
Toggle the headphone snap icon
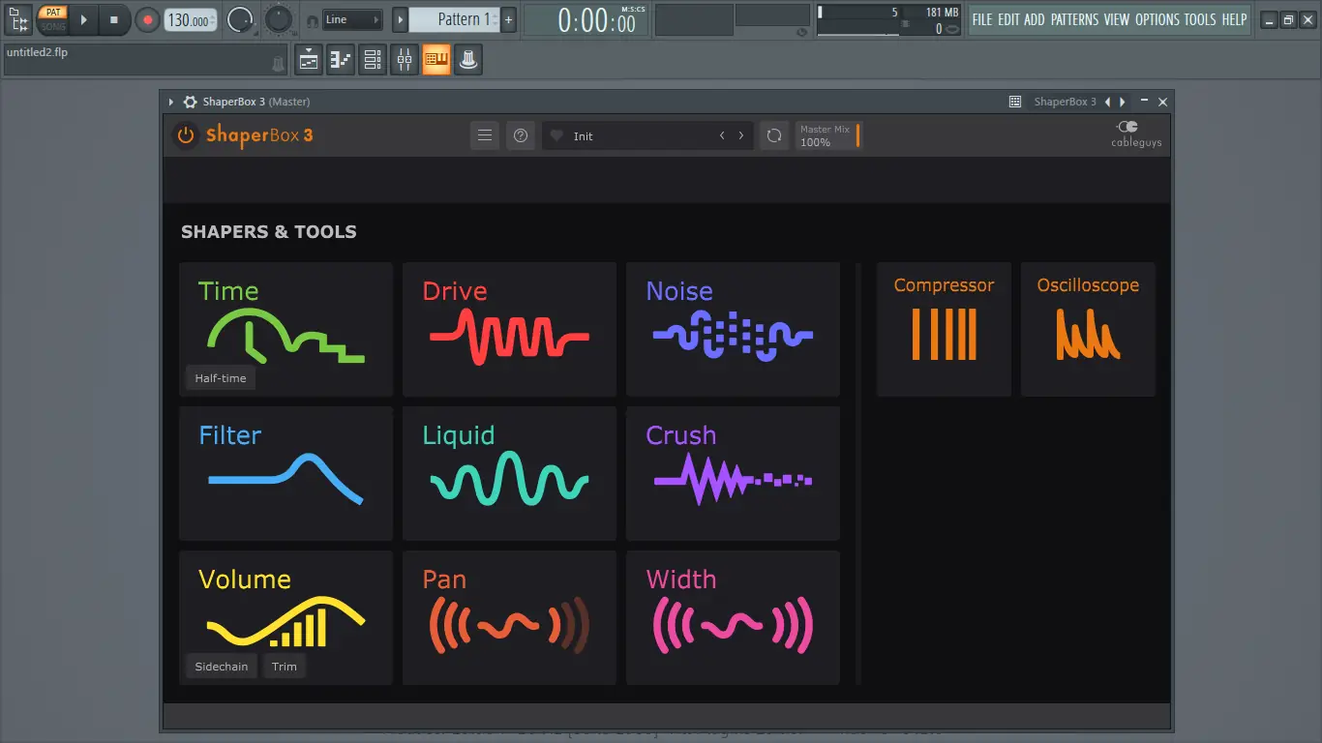(x=312, y=20)
